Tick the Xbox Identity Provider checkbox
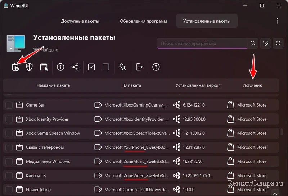 point(9,119)
